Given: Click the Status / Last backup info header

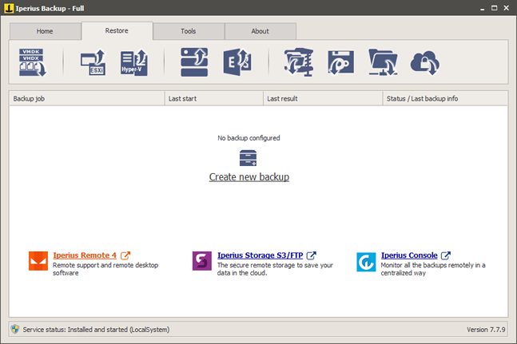Looking at the screenshot, I should pos(445,98).
